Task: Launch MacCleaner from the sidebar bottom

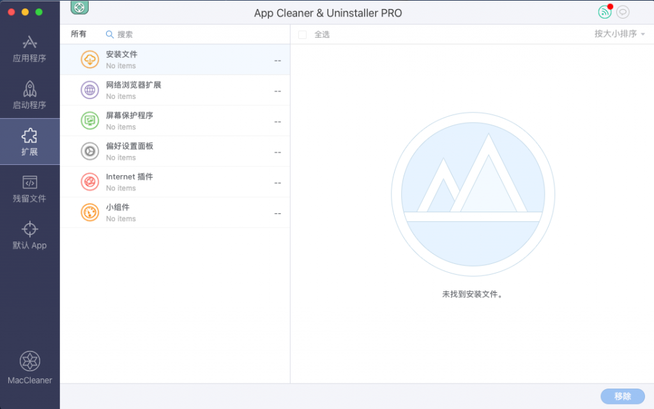Action: [x=29, y=367]
